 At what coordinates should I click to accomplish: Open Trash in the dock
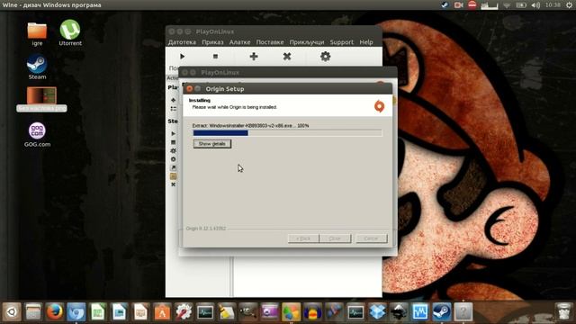tap(564, 312)
